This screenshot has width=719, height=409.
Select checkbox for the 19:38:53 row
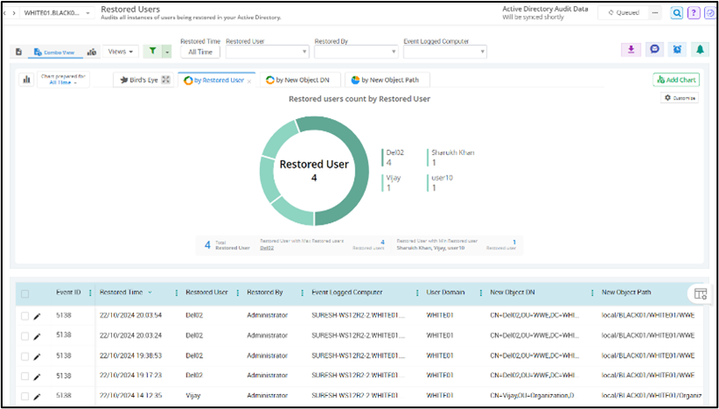(x=25, y=356)
